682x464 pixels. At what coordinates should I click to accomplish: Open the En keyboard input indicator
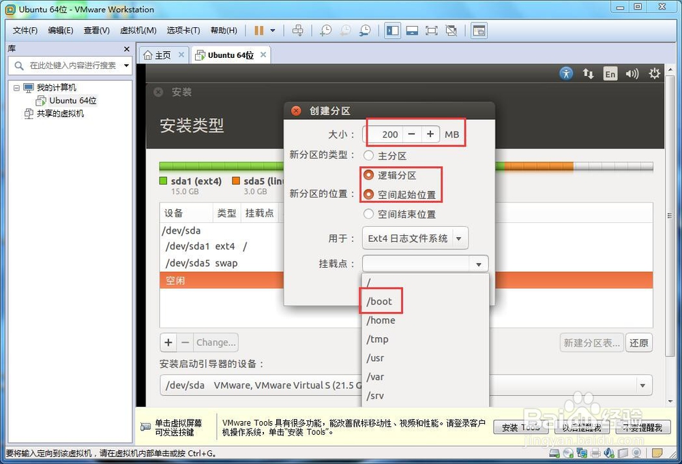[610, 74]
